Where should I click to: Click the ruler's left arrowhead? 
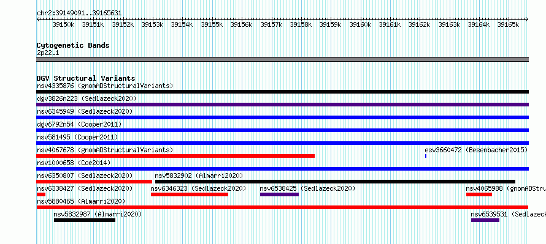(38, 20)
